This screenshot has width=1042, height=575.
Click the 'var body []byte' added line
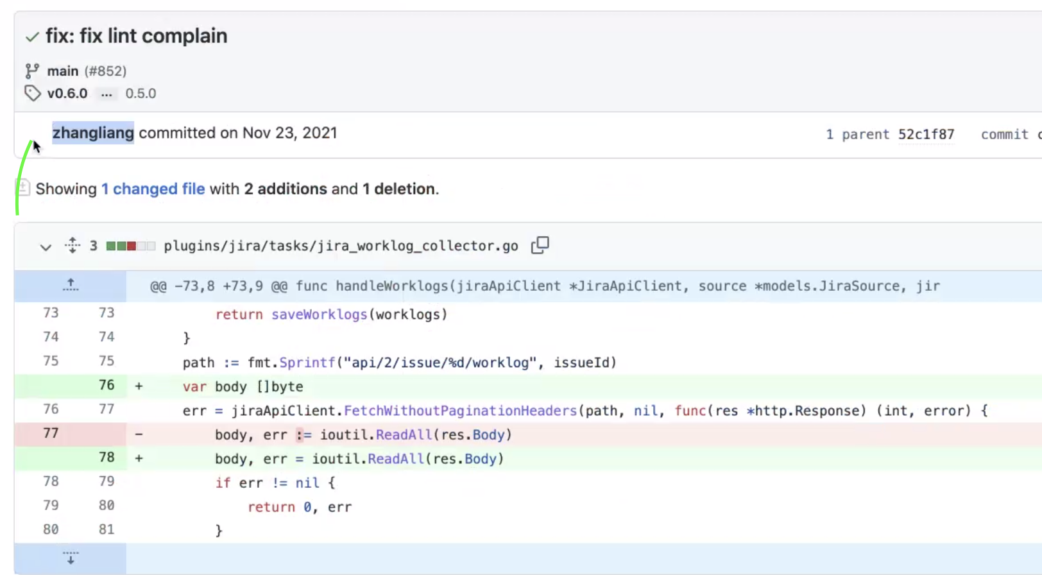pos(243,387)
